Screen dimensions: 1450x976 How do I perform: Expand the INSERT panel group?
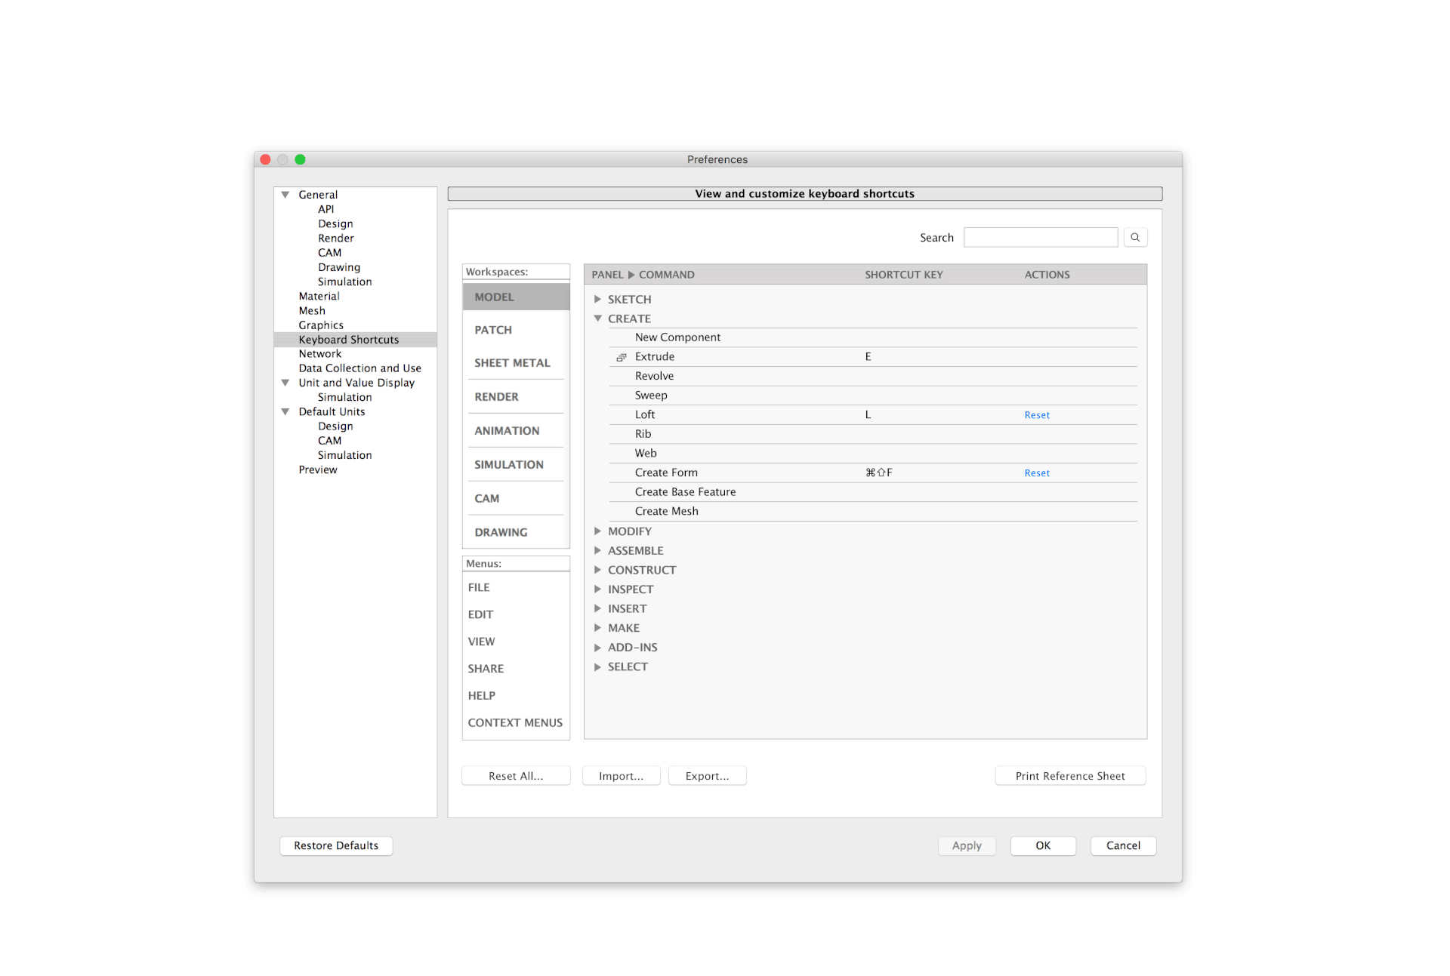597,608
